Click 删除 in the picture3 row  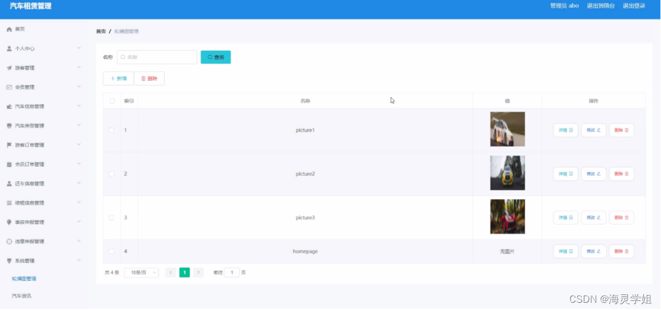click(621, 217)
